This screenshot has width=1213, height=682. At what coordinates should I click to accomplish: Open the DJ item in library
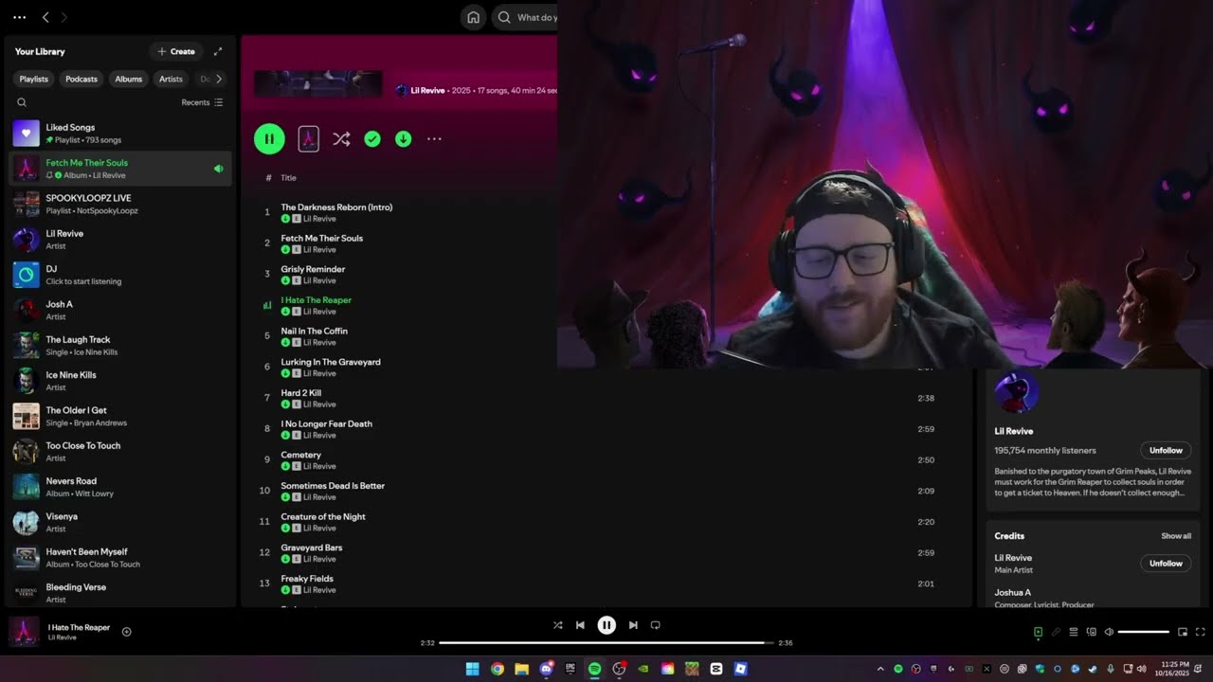(x=120, y=275)
